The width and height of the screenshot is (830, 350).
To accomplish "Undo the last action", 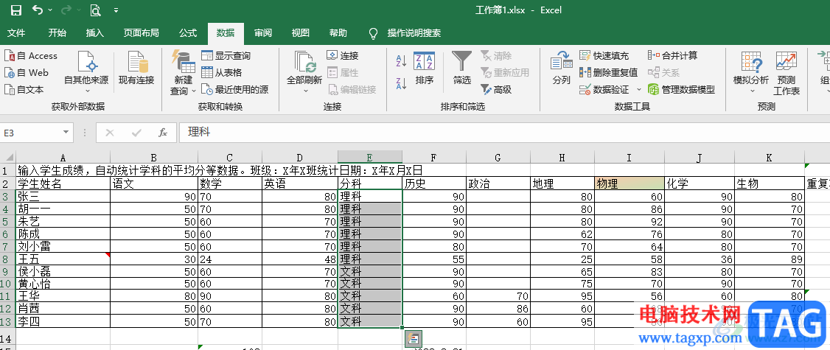I will (37, 10).
